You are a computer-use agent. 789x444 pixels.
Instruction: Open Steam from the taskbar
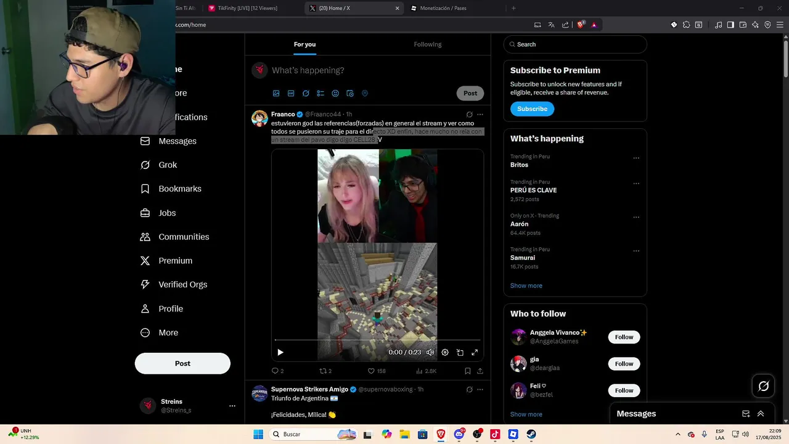tap(531, 434)
